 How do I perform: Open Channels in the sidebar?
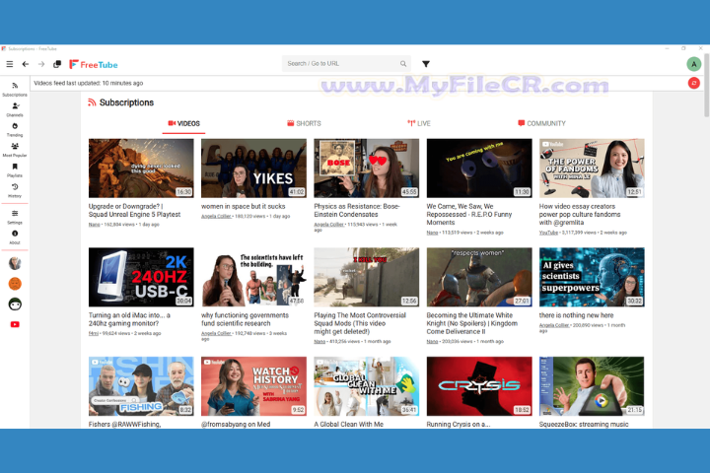point(15,109)
